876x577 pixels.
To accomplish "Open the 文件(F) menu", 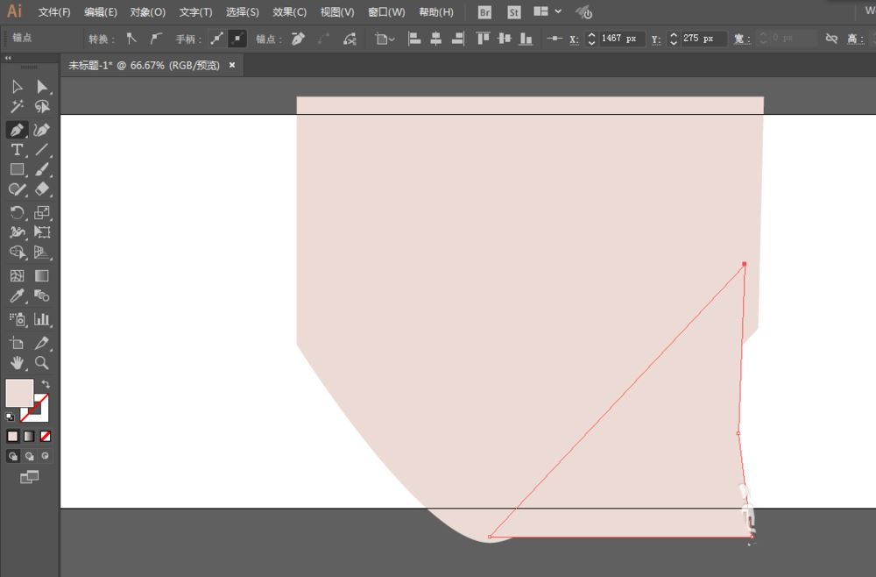I will pos(54,12).
